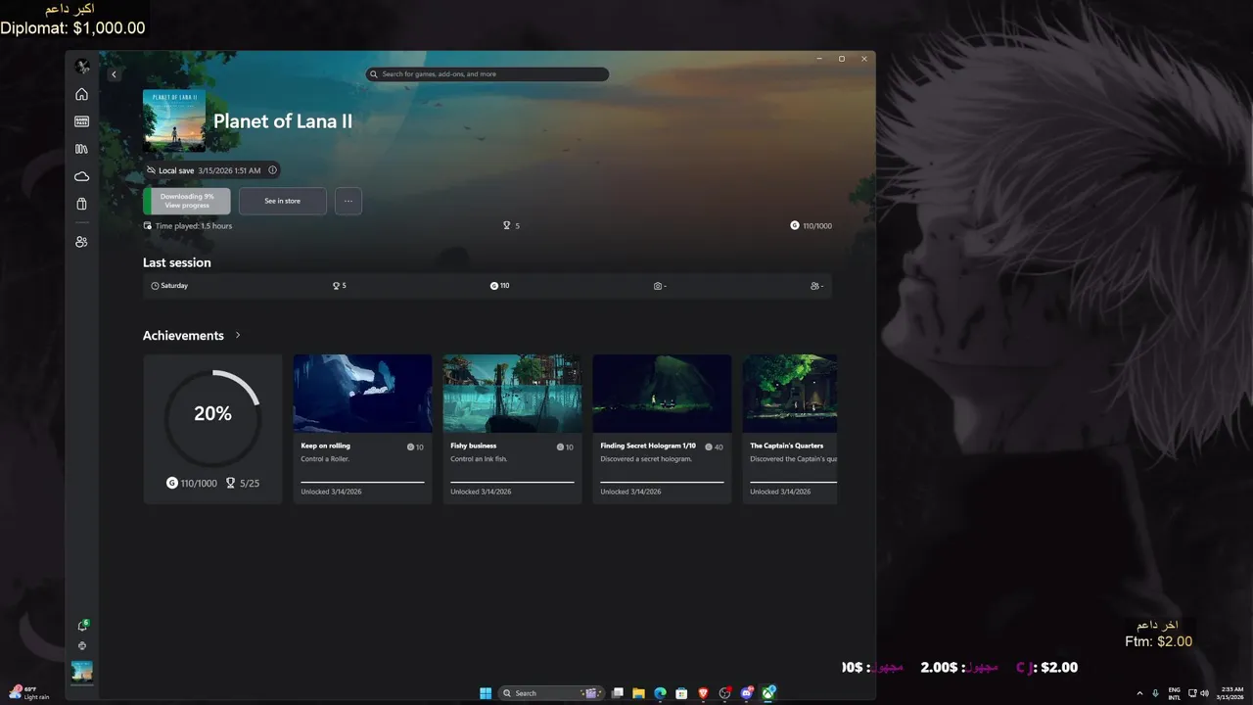Click the Last session achievements count 5
1253x705 pixels.
tap(339, 286)
